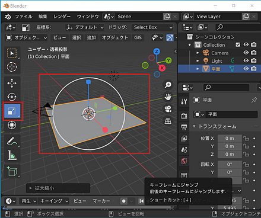Click the pan view hand icon
Viewport: 261px width, 218px height.
(x=168, y=97)
